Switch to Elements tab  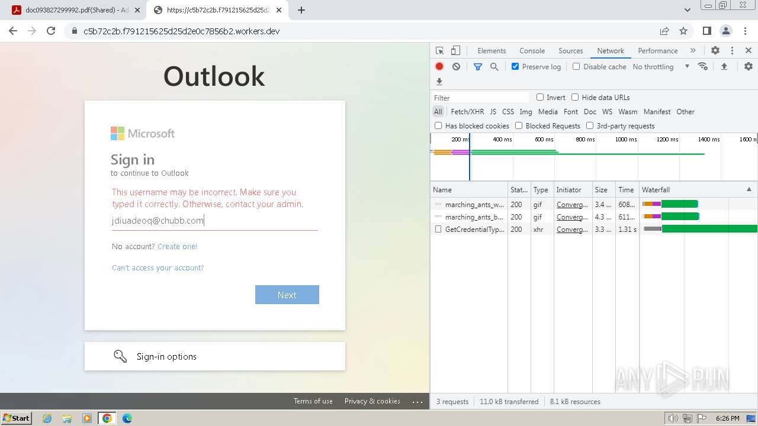point(492,51)
